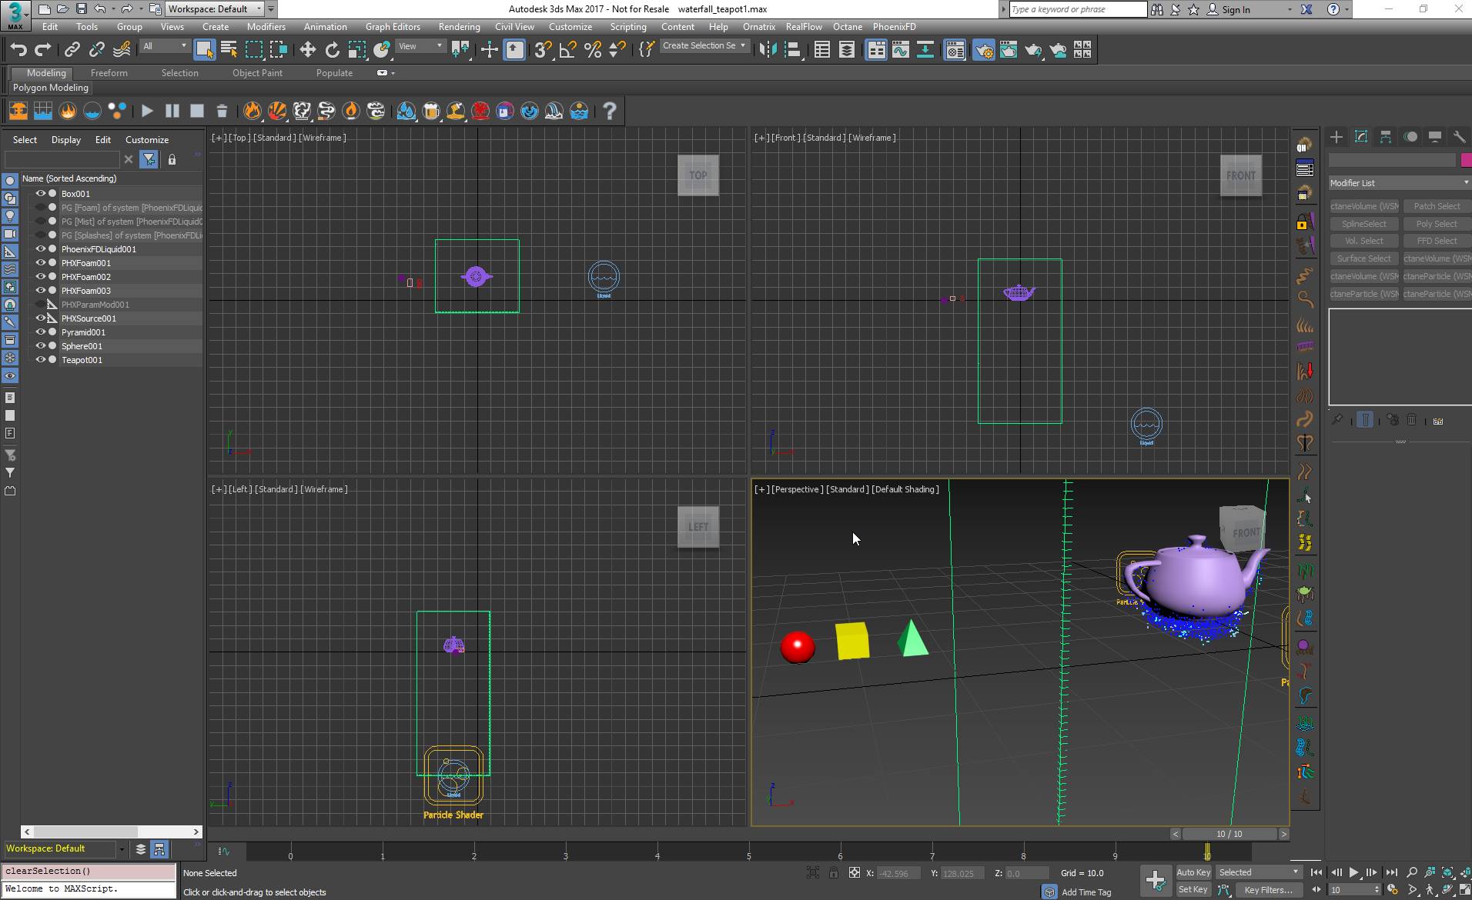Open the Modifiers menu
Screen dimensions: 1472x900
266,27
